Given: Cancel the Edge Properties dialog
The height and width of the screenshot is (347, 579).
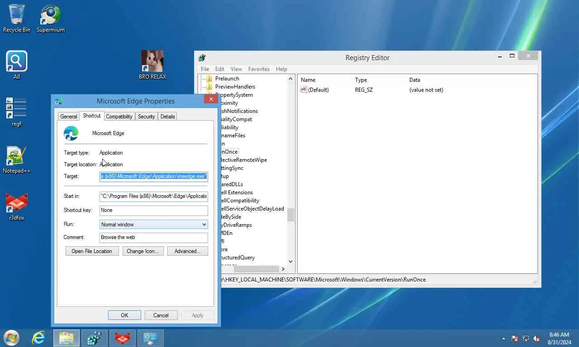Looking at the screenshot, I should pos(161,315).
